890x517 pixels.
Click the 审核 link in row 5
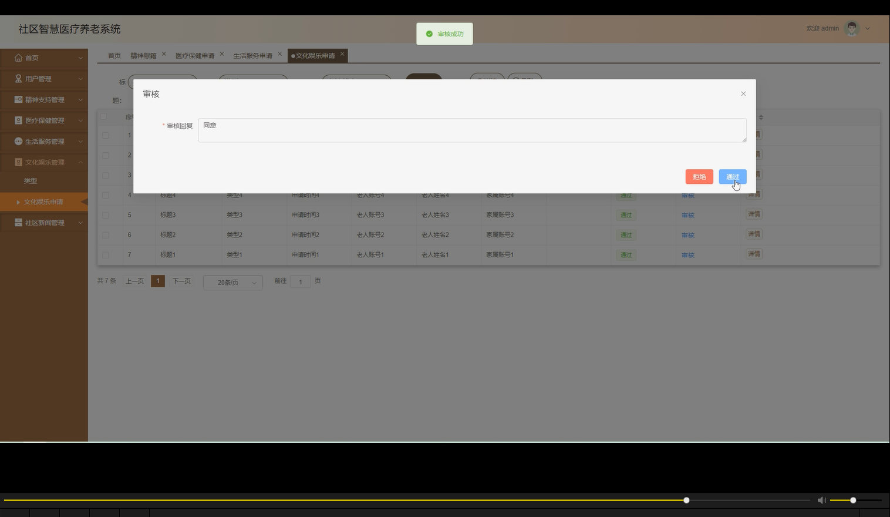point(688,216)
